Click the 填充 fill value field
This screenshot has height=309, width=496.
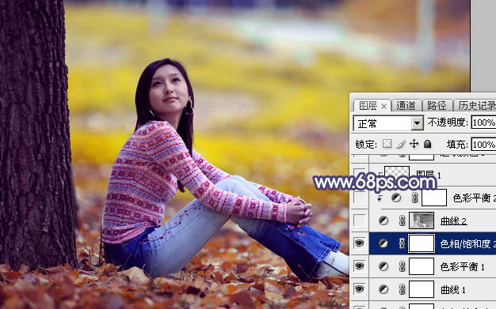coord(483,145)
